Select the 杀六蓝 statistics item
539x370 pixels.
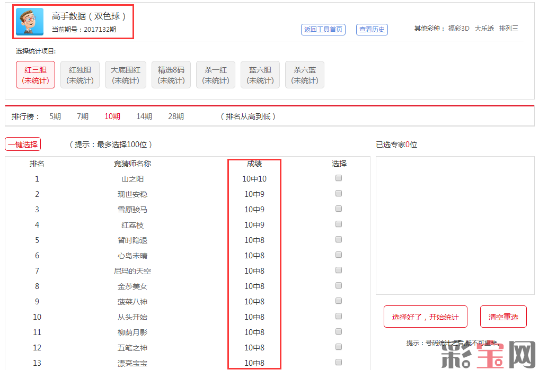pos(305,75)
